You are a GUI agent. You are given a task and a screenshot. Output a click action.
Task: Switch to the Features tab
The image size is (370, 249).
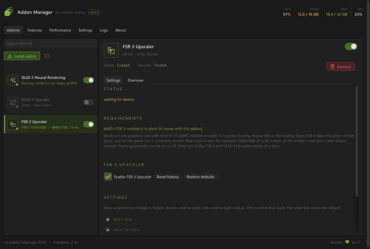point(34,30)
